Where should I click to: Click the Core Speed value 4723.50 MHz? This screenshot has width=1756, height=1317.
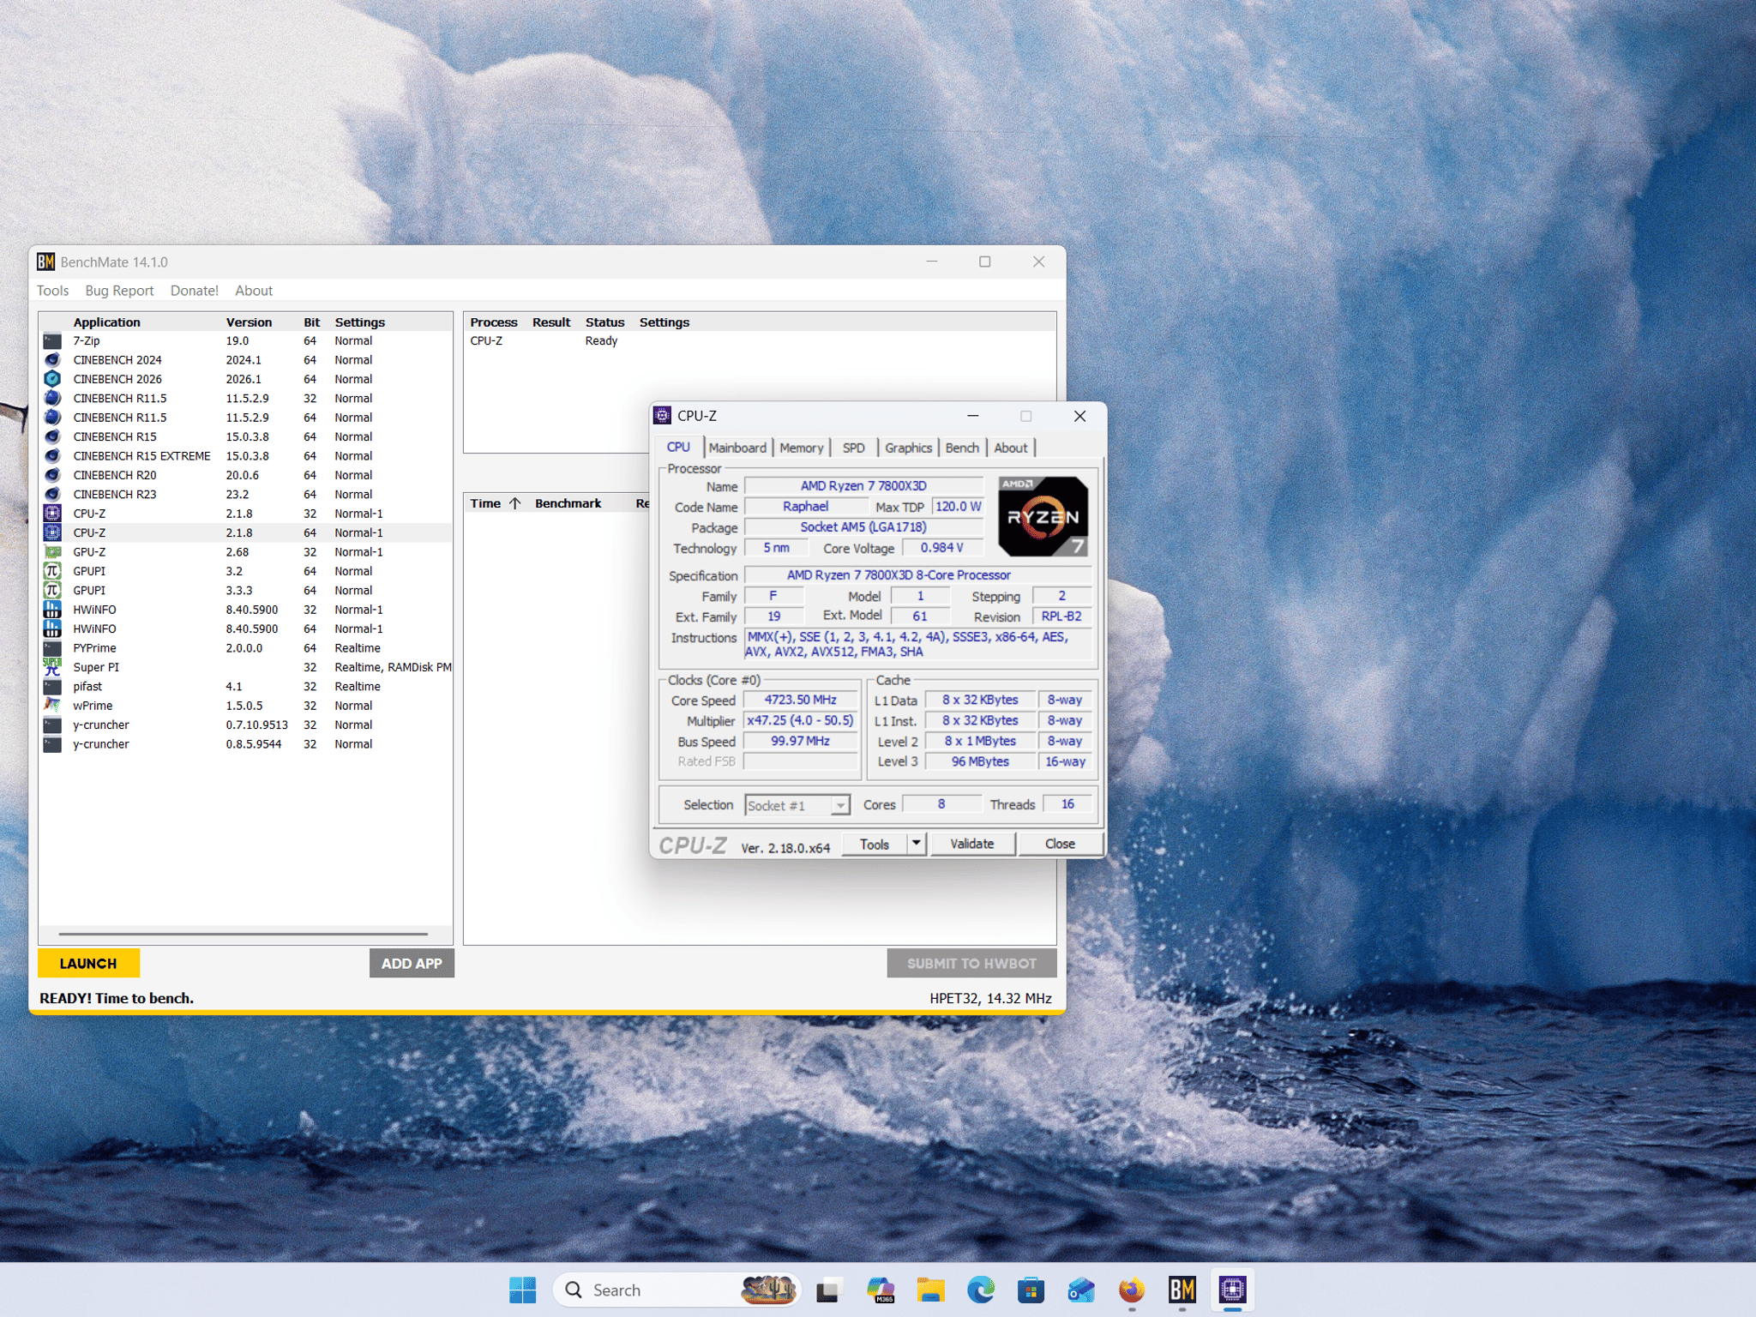point(800,700)
